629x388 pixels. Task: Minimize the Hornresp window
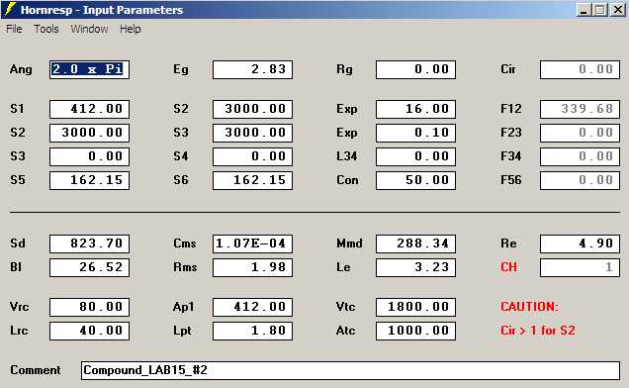pos(584,10)
